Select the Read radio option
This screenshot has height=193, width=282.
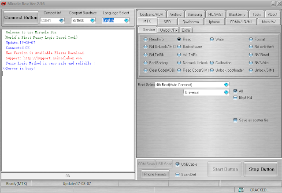point(184,39)
